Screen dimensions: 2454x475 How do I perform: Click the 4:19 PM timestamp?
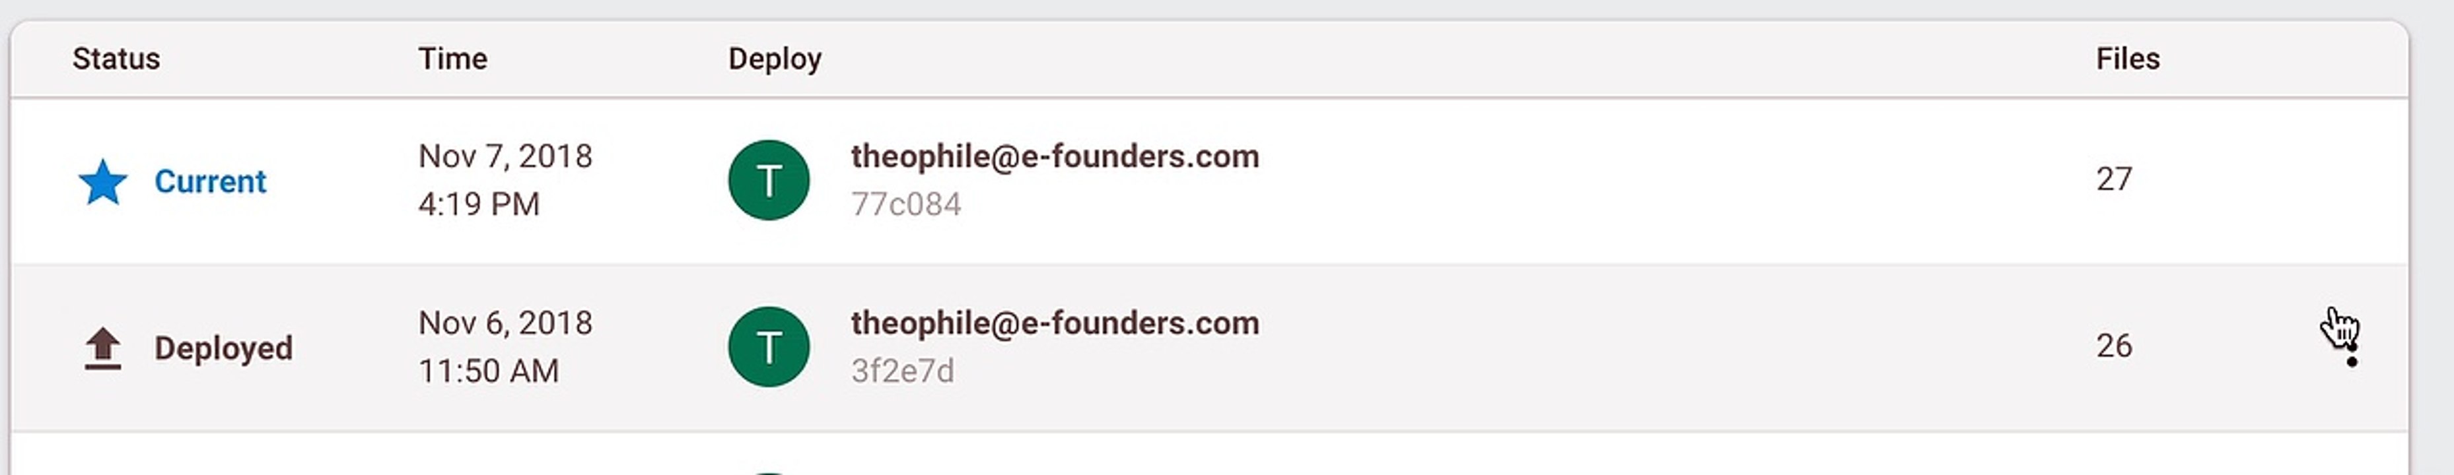pyautogui.click(x=478, y=205)
